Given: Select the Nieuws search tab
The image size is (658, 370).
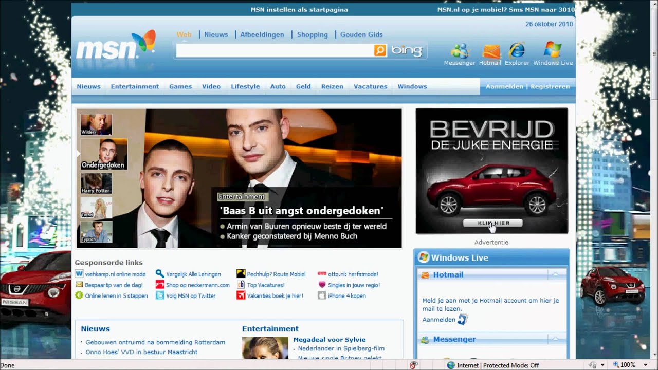Looking at the screenshot, I should pyautogui.click(x=216, y=34).
